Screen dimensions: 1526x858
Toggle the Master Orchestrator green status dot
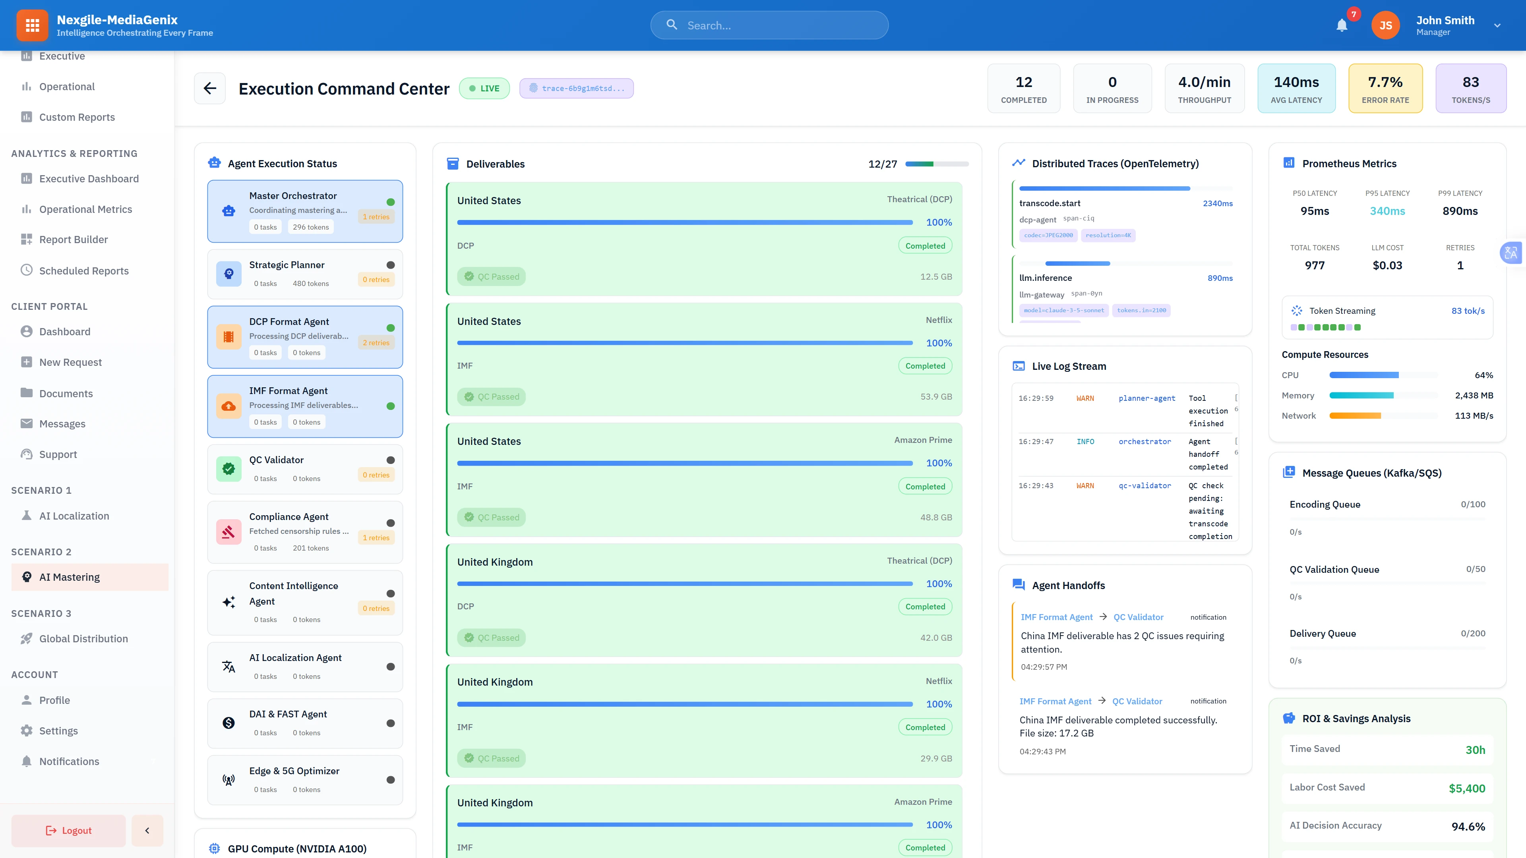[390, 202]
